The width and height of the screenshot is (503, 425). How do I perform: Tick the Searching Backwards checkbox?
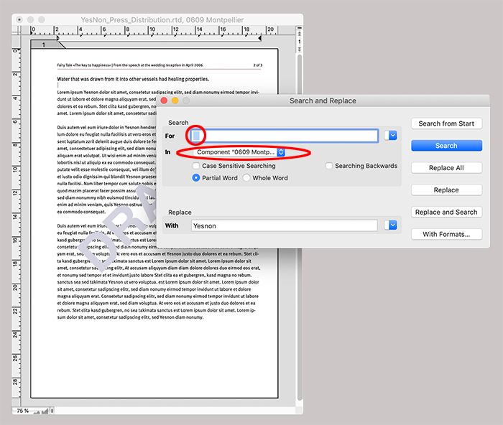click(329, 166)
